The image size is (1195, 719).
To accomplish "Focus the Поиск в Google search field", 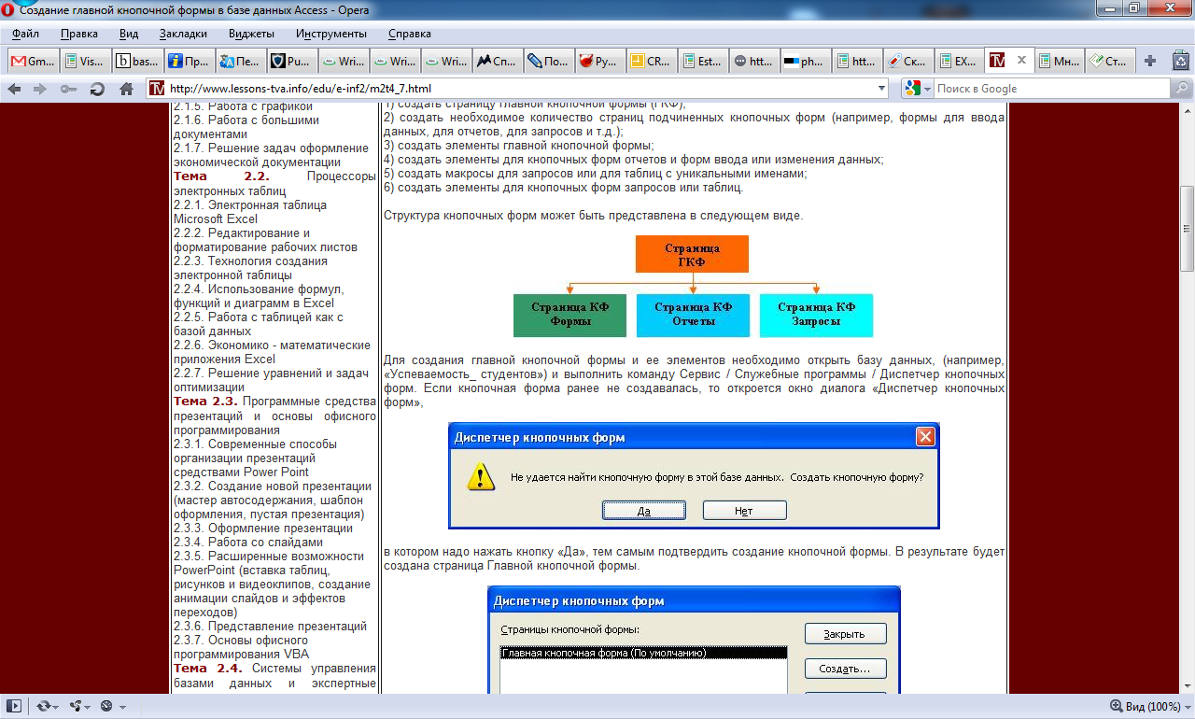I will coord(1051,89).
